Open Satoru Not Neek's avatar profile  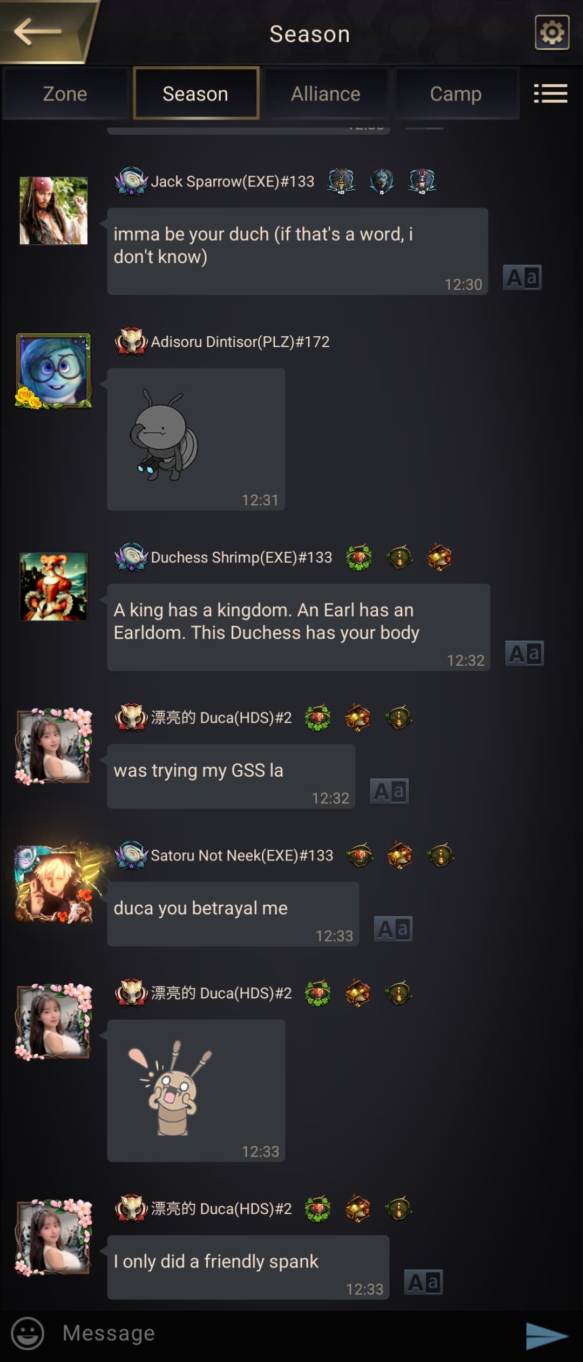pos(53,884)
